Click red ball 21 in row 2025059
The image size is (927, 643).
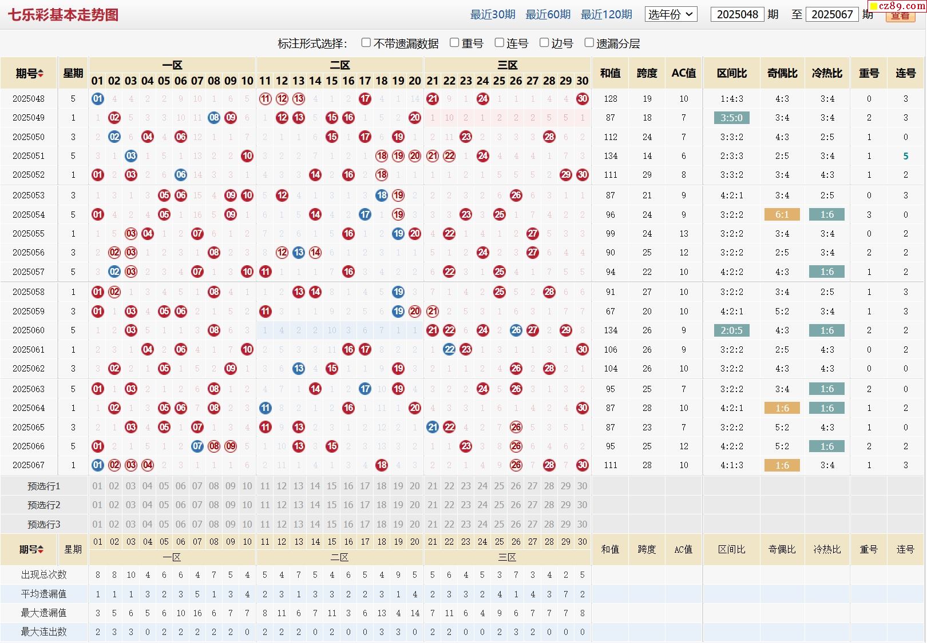tap(433, 311)
